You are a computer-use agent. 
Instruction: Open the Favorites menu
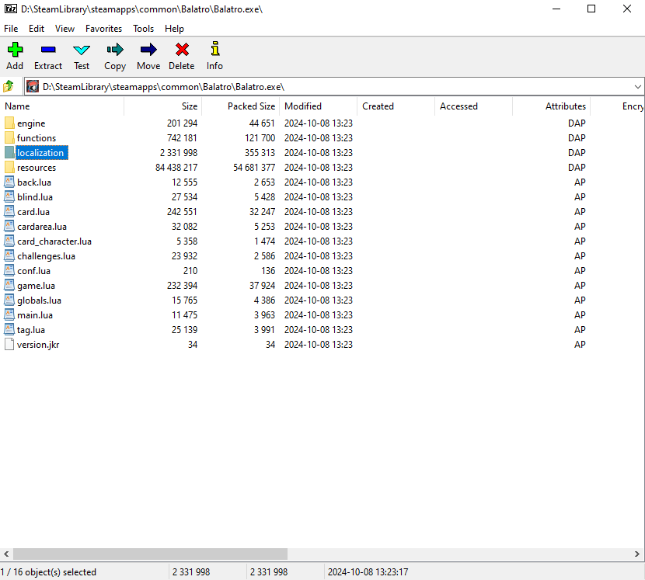[103, 29]
